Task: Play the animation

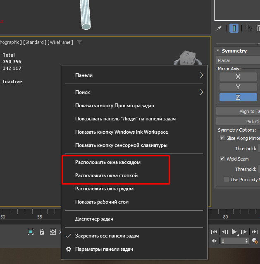Action: click(x=234, y=232)
